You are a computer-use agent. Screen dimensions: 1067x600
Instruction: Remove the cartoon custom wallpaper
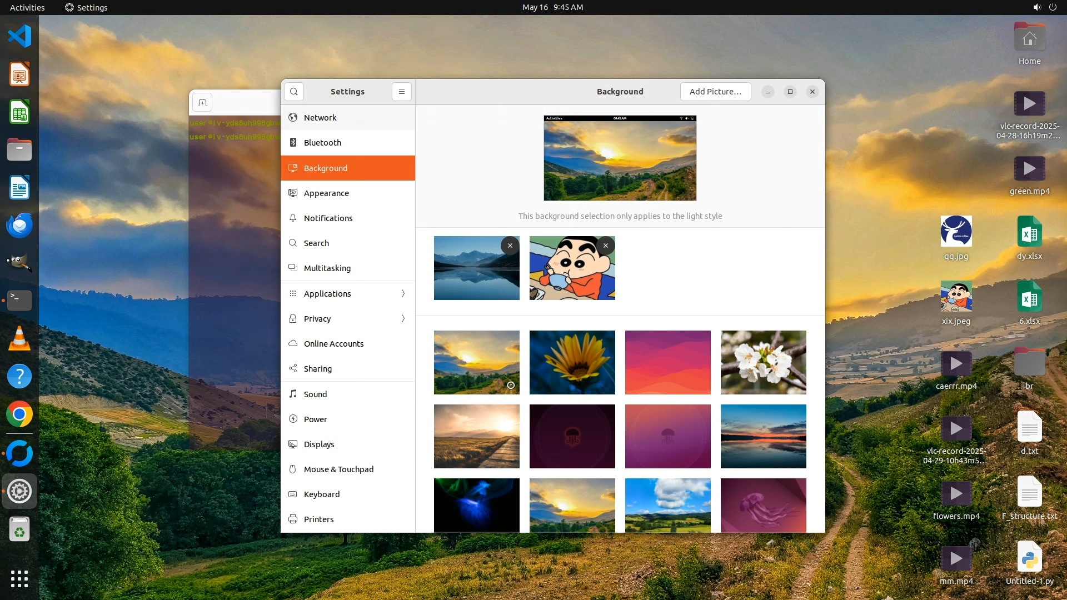(605, 246)
